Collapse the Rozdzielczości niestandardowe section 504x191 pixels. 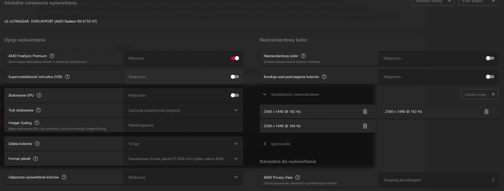[265, 94]
